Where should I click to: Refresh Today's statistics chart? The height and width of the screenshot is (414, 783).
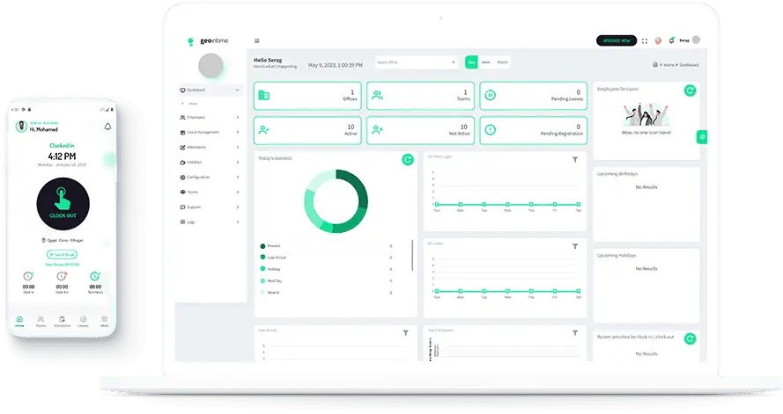pyautogui.click(x=408, y=159)
